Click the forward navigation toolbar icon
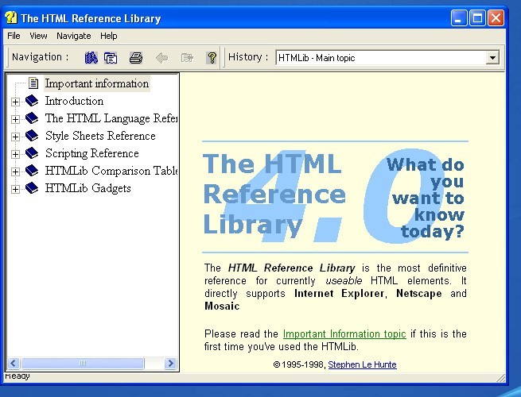521x397 pixels. (187, 58)
